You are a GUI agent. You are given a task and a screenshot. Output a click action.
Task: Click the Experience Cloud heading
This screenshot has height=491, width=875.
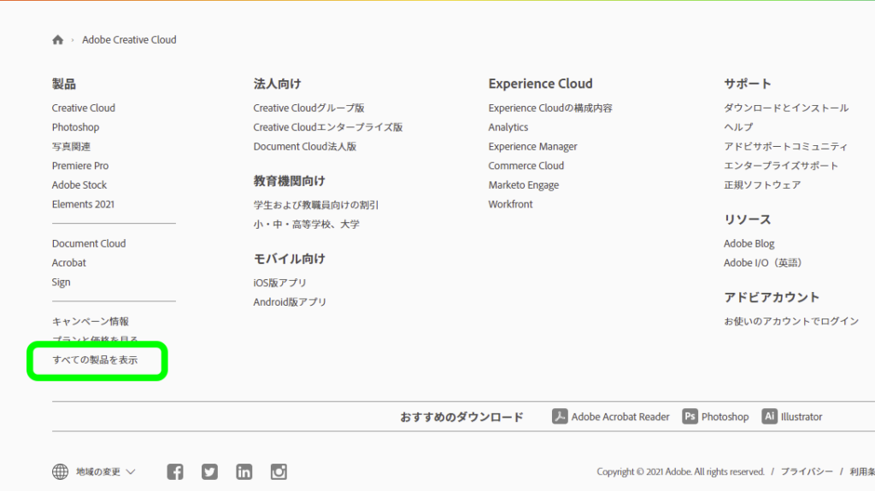coord(540,84)
